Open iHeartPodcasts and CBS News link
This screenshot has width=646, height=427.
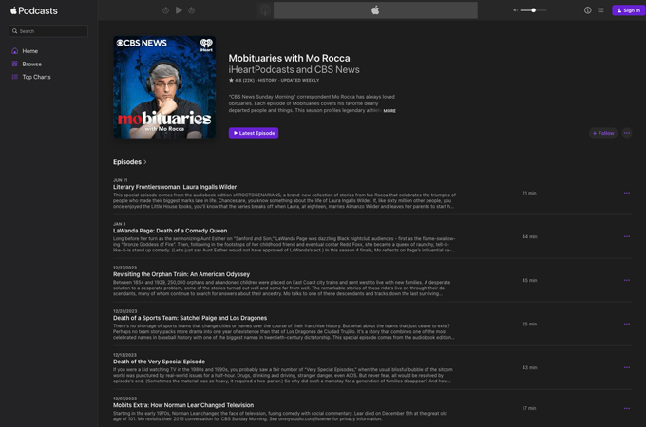tap(294, 70)
